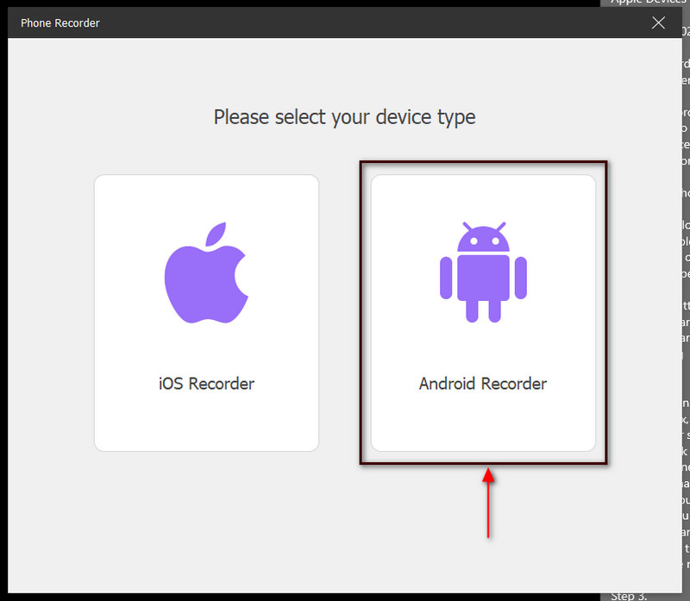Choose the Android Recorder label
Screen dimensions: 690x601
point(483,384)
